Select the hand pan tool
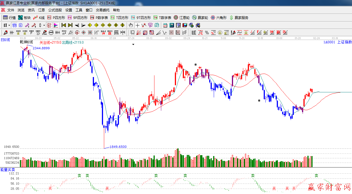This screenshot has height=194, width=352. [x=131, y=25]
